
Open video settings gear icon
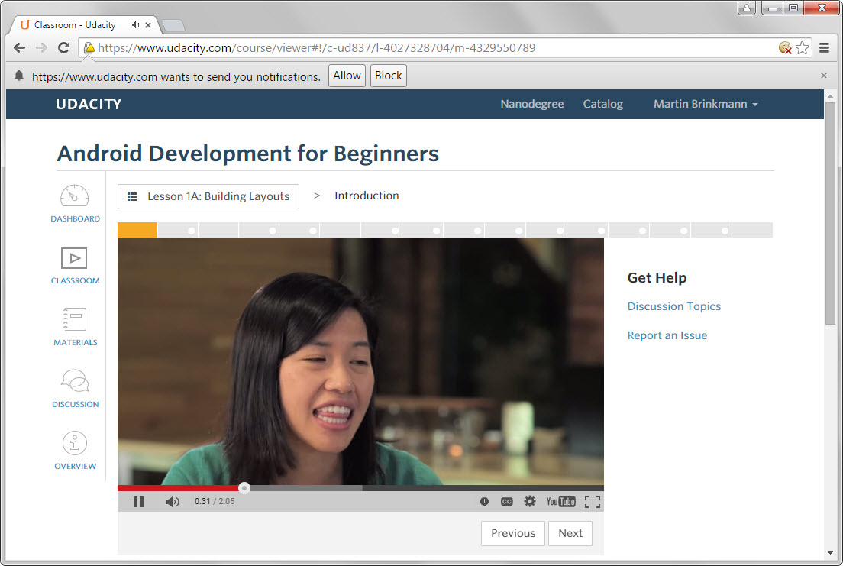point(530,501)
